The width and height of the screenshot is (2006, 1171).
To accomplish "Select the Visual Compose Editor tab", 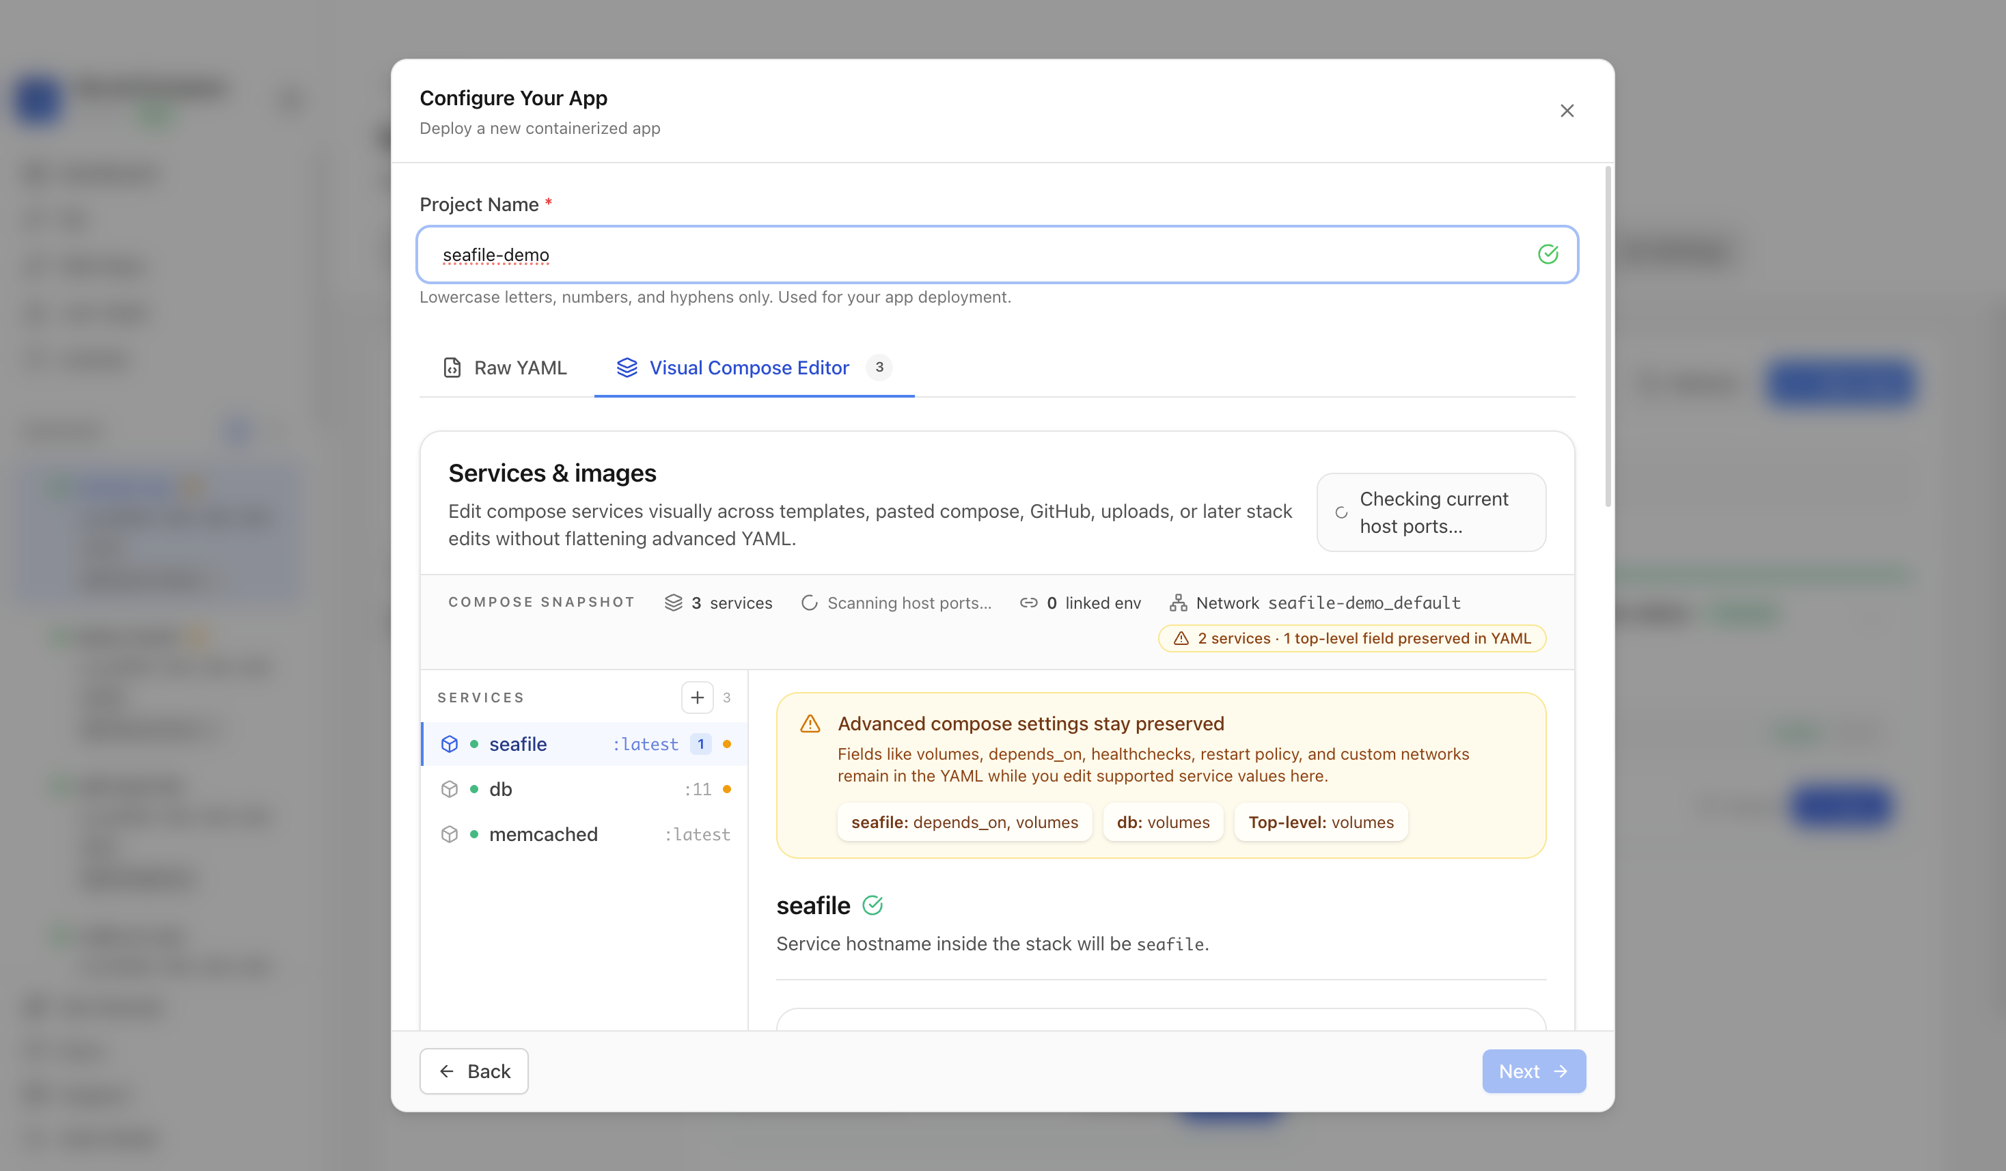I will 753,368.
